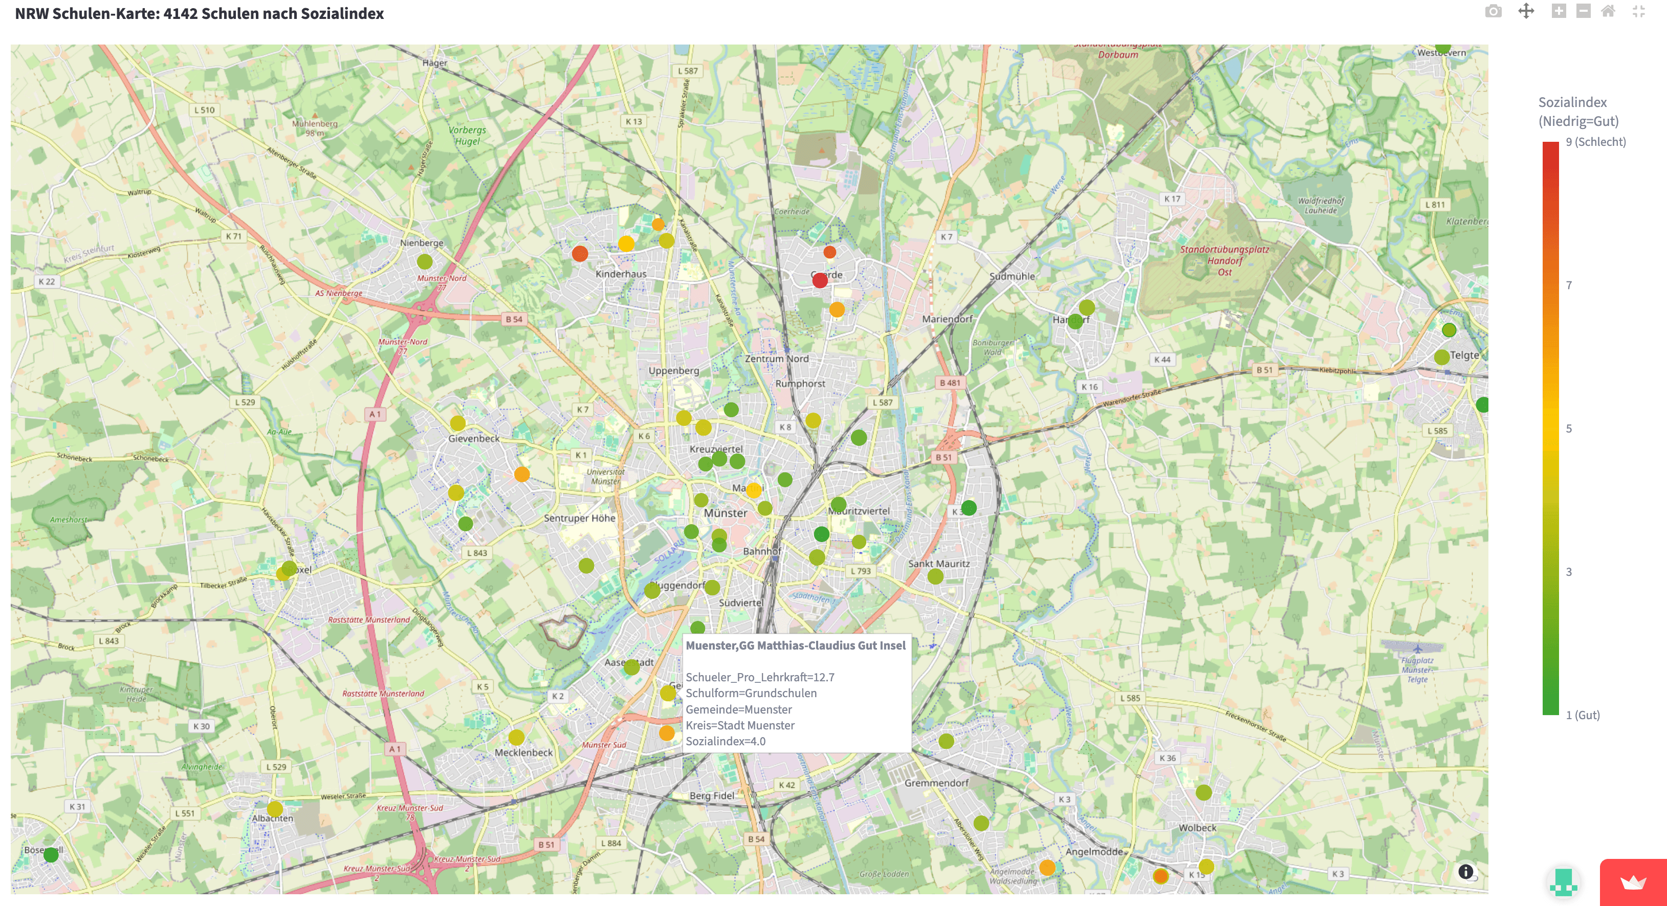Exit fullscreen using the collapse arrows icon

[x=1638, y=11]
